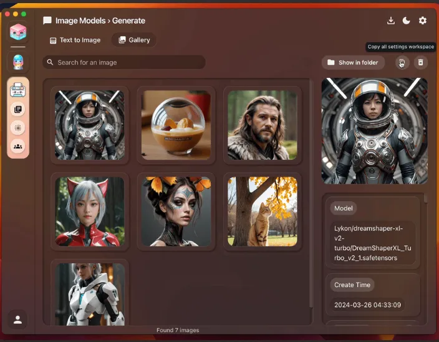Click the Show in folder button
Image resolution: width=439 pixels, height=342 pixels.
point(353,62)
